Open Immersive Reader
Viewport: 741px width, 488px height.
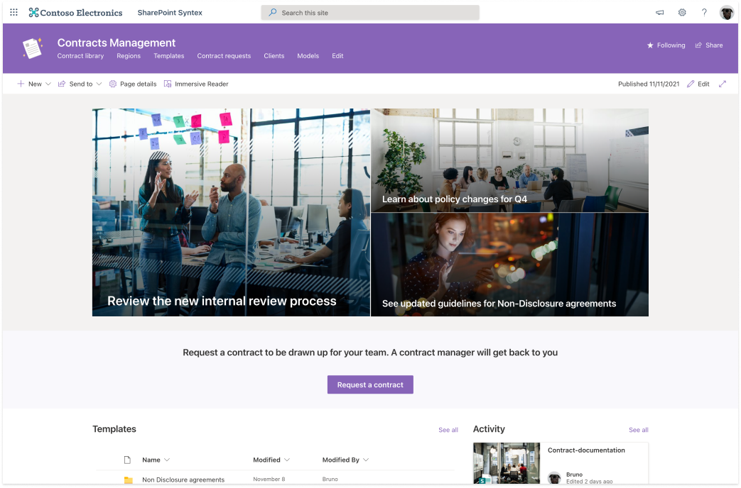pyautogui.click(x=196, y=84)
